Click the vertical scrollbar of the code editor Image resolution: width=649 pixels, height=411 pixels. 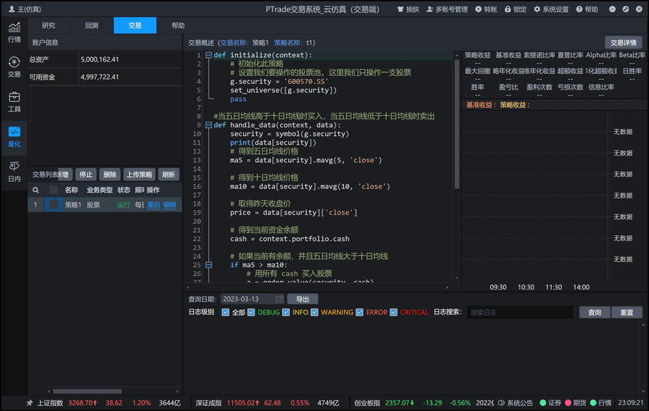(x=457, y=124)
